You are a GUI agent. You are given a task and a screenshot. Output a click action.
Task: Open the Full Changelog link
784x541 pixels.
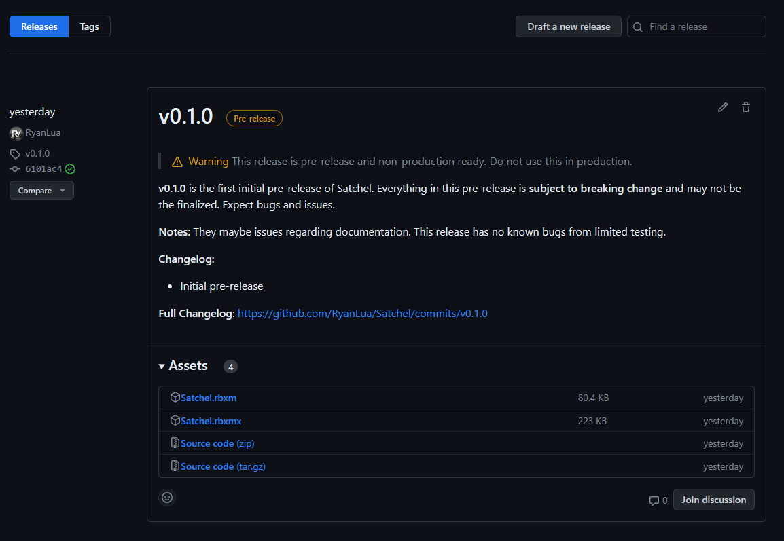pyautogui.click(x=363, y=313)
